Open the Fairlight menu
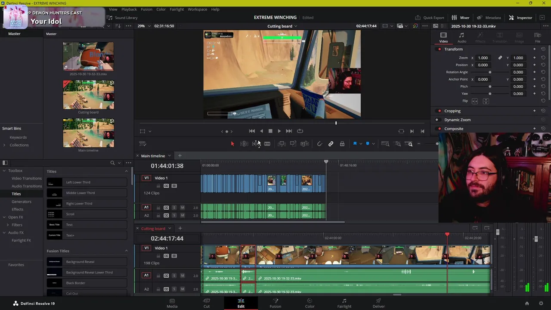 [x=177, y=9]
